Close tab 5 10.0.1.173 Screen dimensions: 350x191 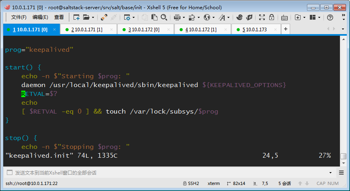(x=275, y=29)
